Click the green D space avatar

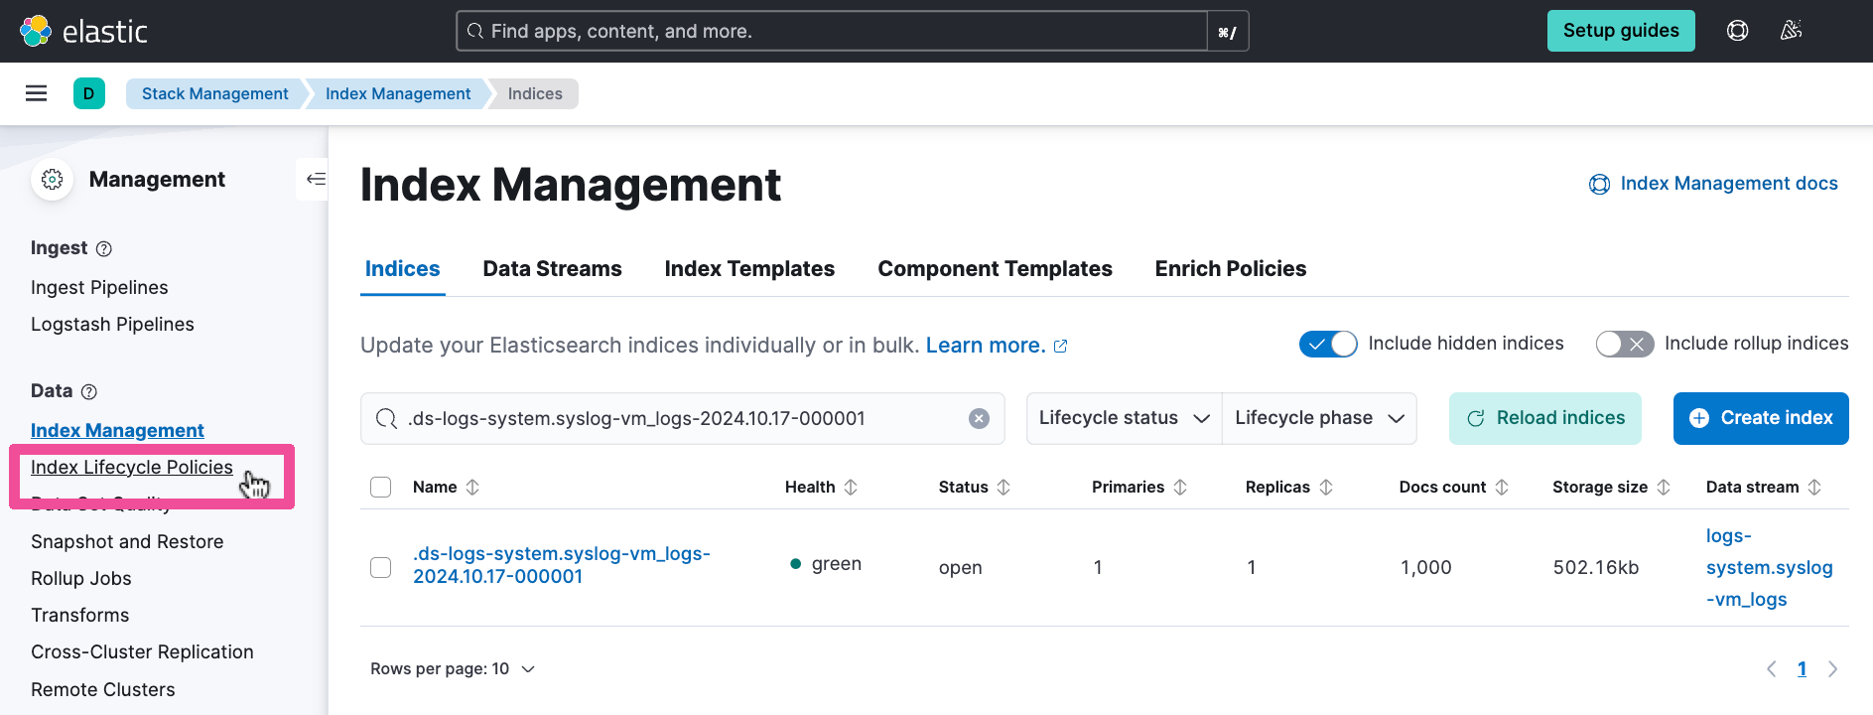[89, 93]
